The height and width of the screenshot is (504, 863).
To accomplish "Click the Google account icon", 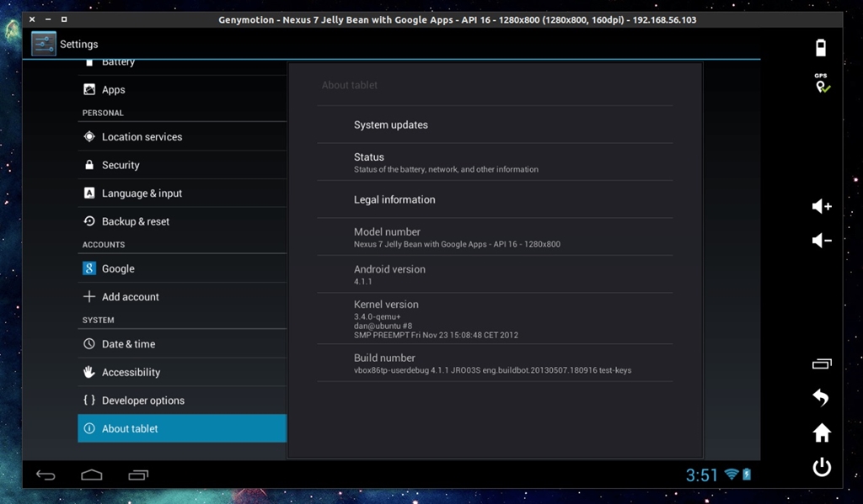I will coord(89,268).
